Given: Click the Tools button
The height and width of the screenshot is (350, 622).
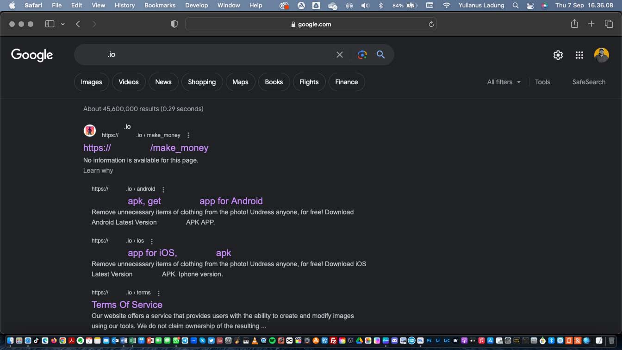Looking at the screenshot, I should 542,82.
